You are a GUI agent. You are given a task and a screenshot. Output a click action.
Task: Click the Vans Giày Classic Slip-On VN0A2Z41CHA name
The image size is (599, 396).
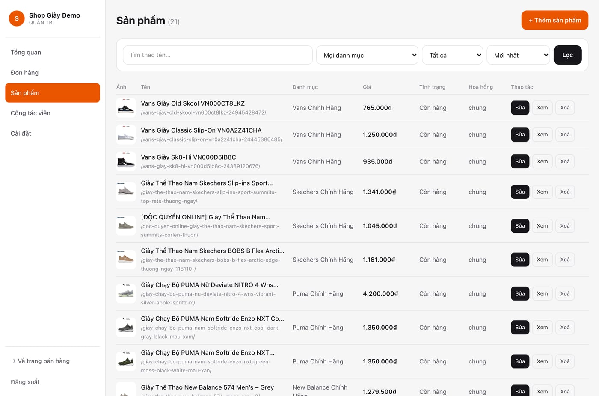pos(201,130)
